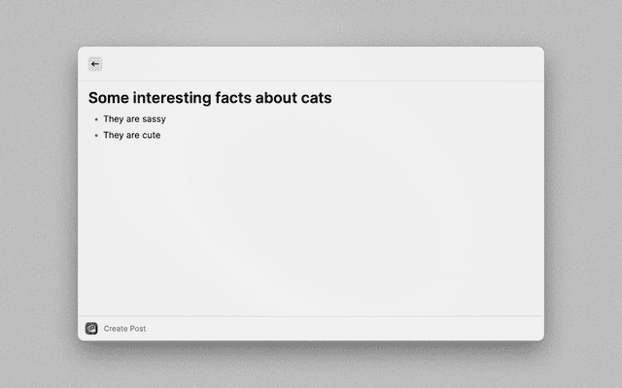Click the word 'sassy' in the list

tap(154, 119)
